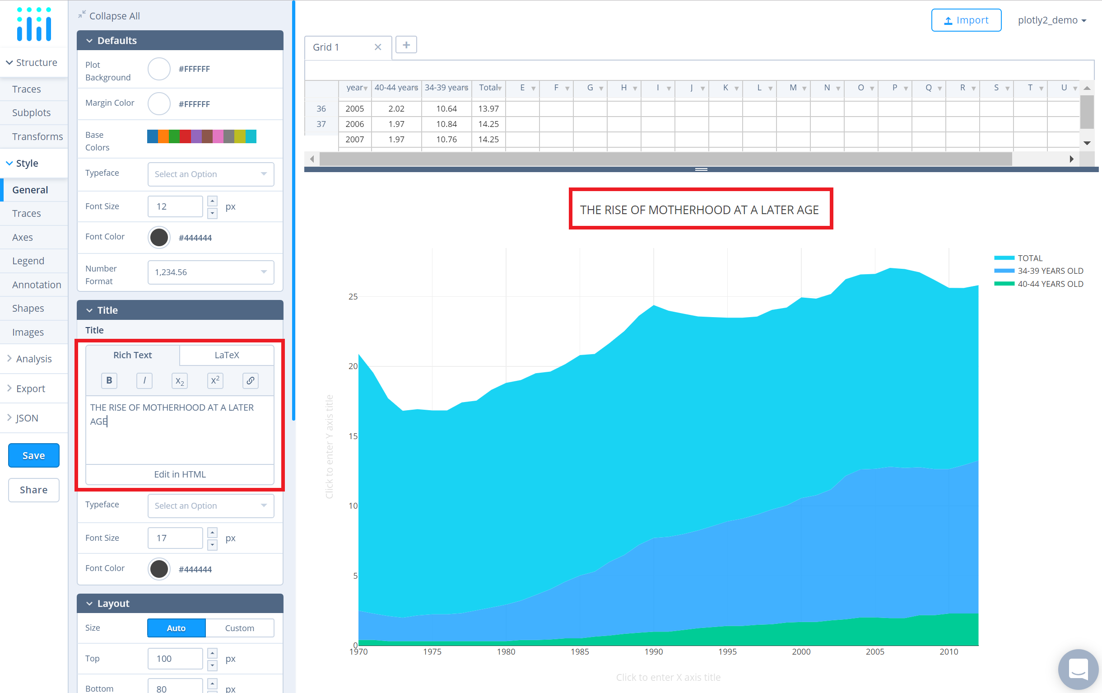Viewport: 1102px width, 693px height.
Task: Click the Edit in HTML button
Action: pos(179,474)
